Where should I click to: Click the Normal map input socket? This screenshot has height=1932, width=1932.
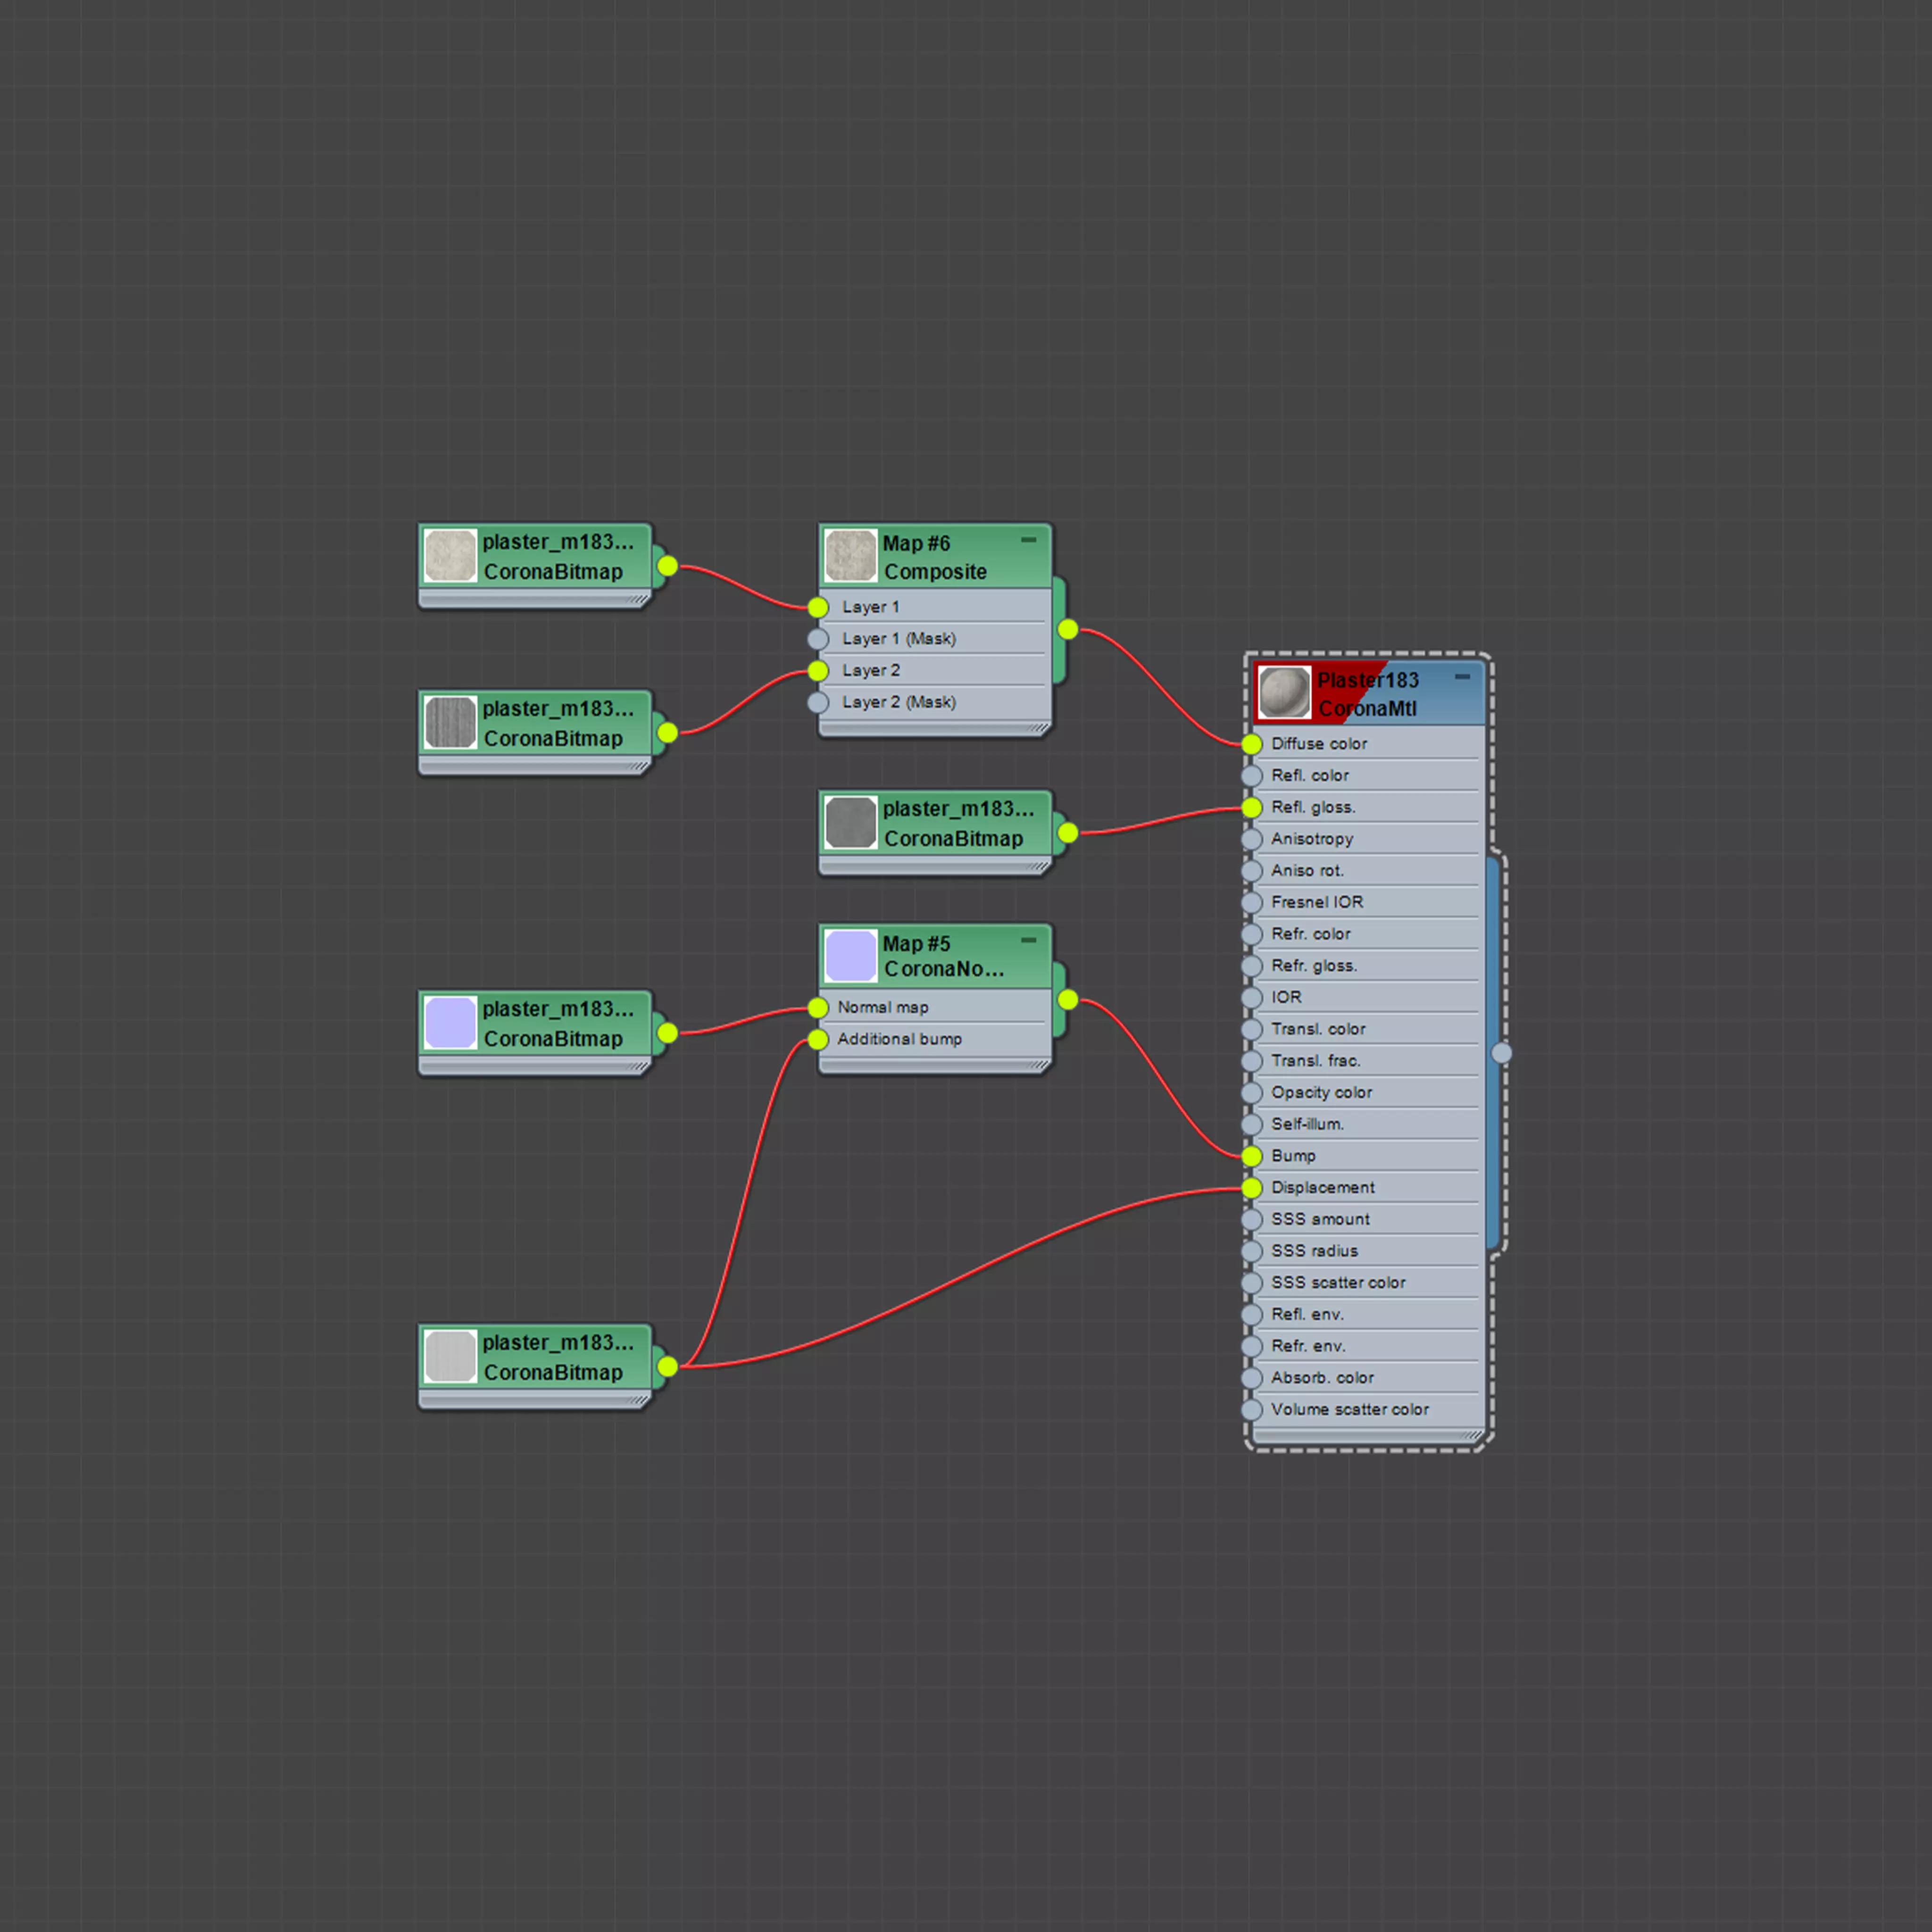click(818, 1007)
